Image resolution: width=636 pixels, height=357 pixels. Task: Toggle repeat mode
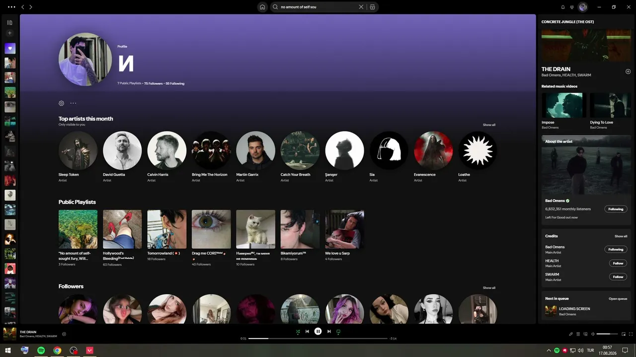click(338, 331)
